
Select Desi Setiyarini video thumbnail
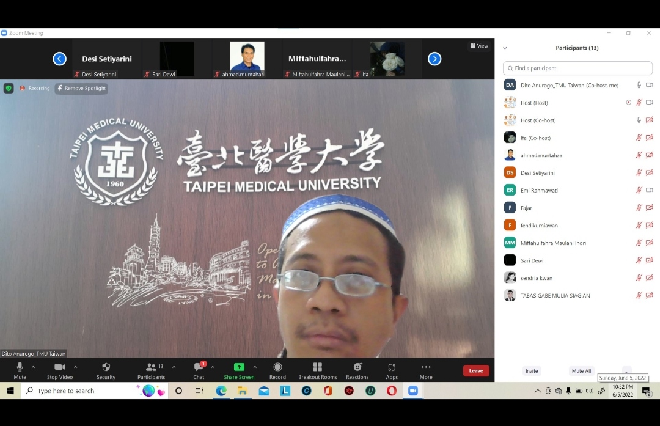[107, 59]
